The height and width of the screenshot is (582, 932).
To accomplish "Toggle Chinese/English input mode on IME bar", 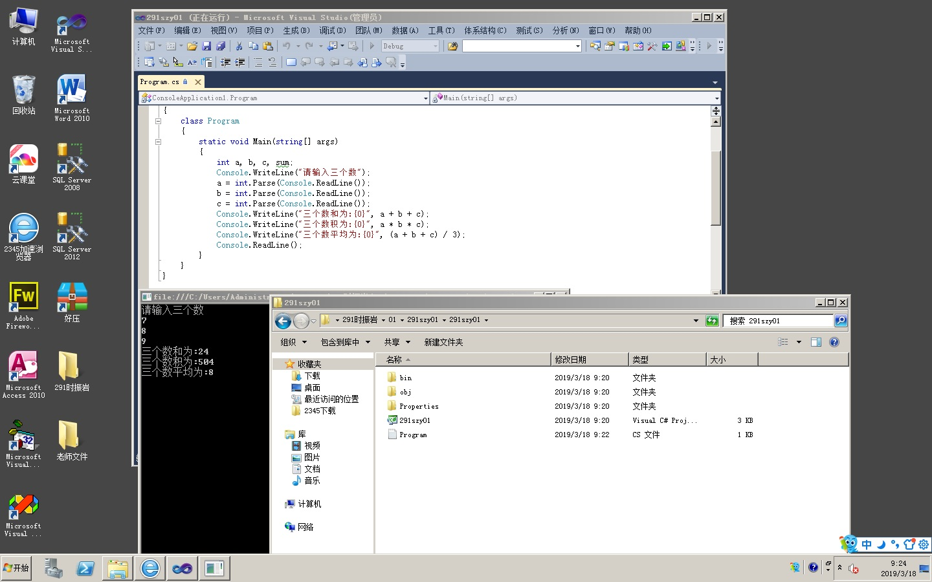I will (x=867, y=544).
